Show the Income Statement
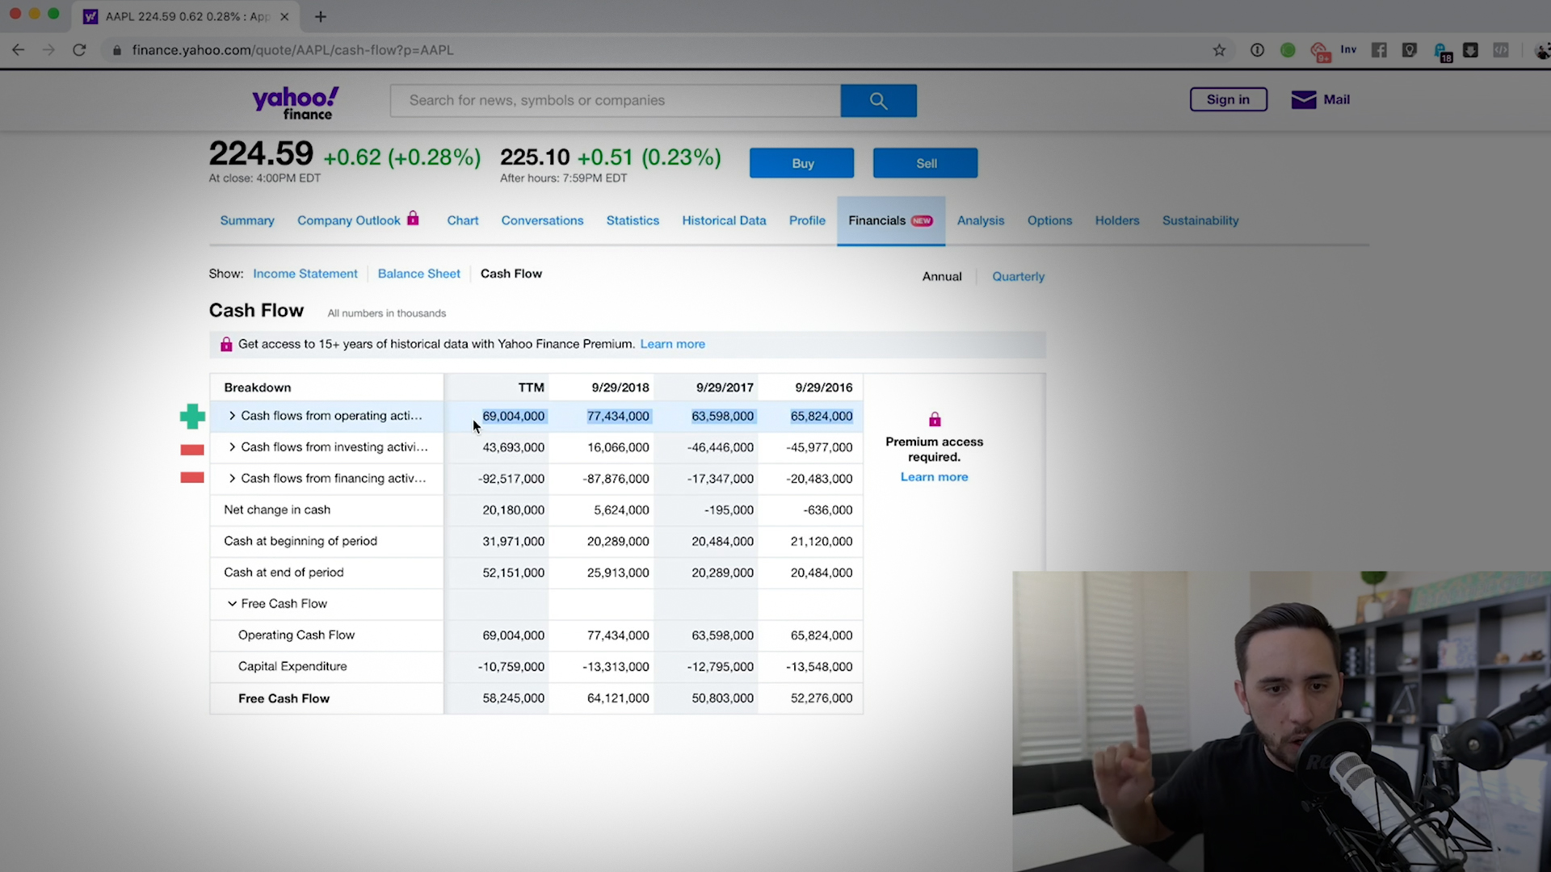This screenshot has height=872, width=1551. [305, 274]
